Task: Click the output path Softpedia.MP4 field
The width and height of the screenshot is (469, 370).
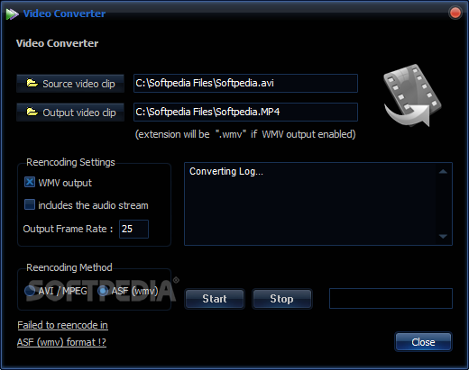Action: click(245, 112)
